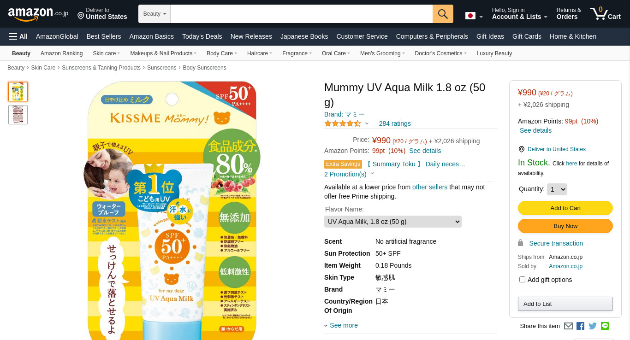Select the second product thumbnail image
This screenshot has height=340, width=630.
click(18, 115)
